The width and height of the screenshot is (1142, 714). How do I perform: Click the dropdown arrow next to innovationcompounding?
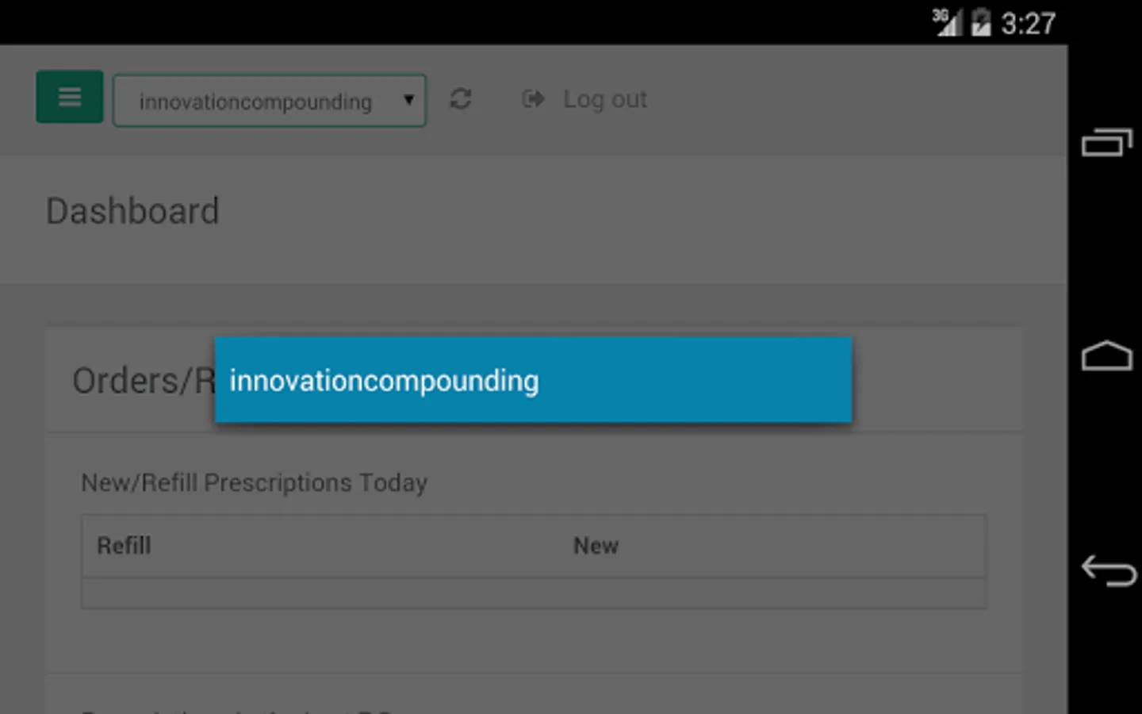(409, 100)
